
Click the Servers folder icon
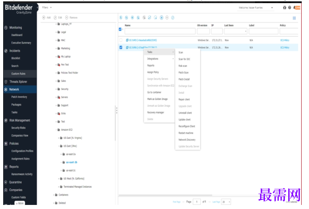click(58, 97)
